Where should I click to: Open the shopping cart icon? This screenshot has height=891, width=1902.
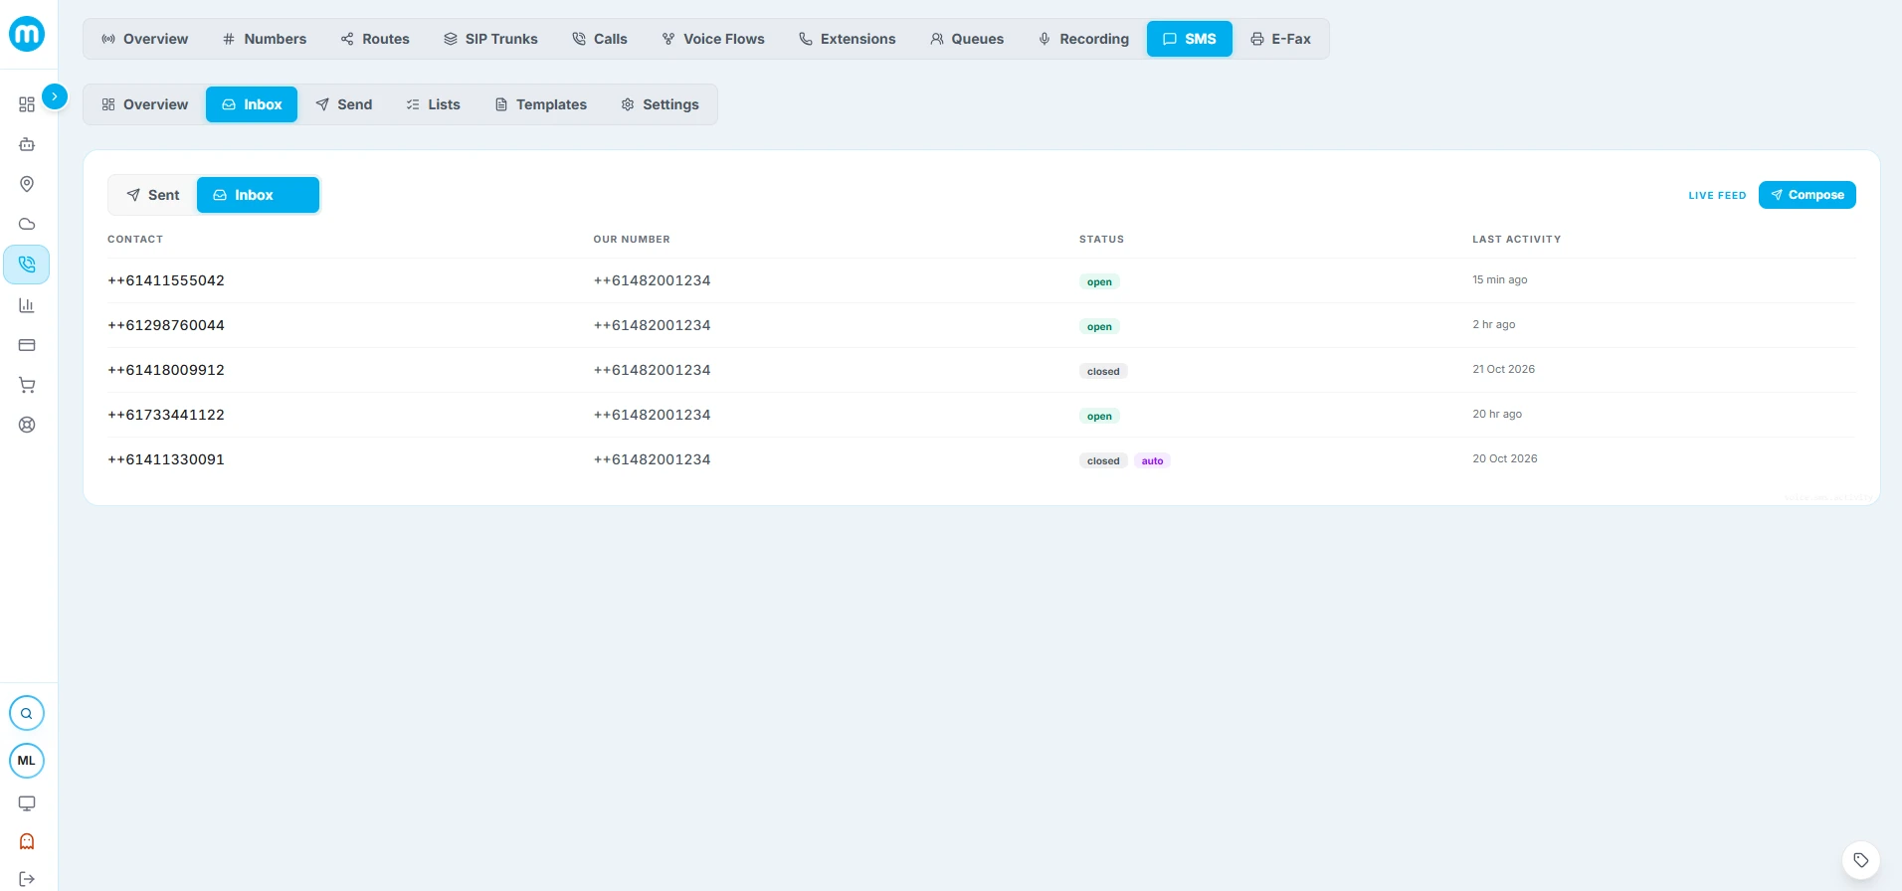pyautogui.click(x=27, y=385)
